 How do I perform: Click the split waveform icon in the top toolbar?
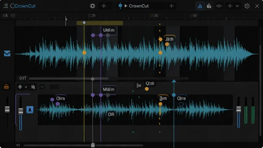click(x=219, y=6)
